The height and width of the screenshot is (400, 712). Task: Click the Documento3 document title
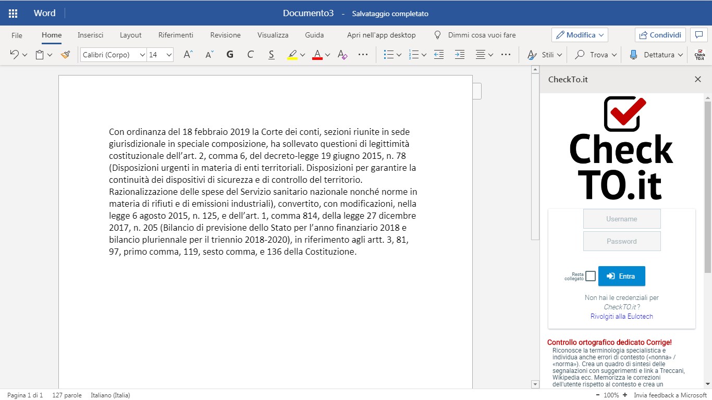coord(308,14)
